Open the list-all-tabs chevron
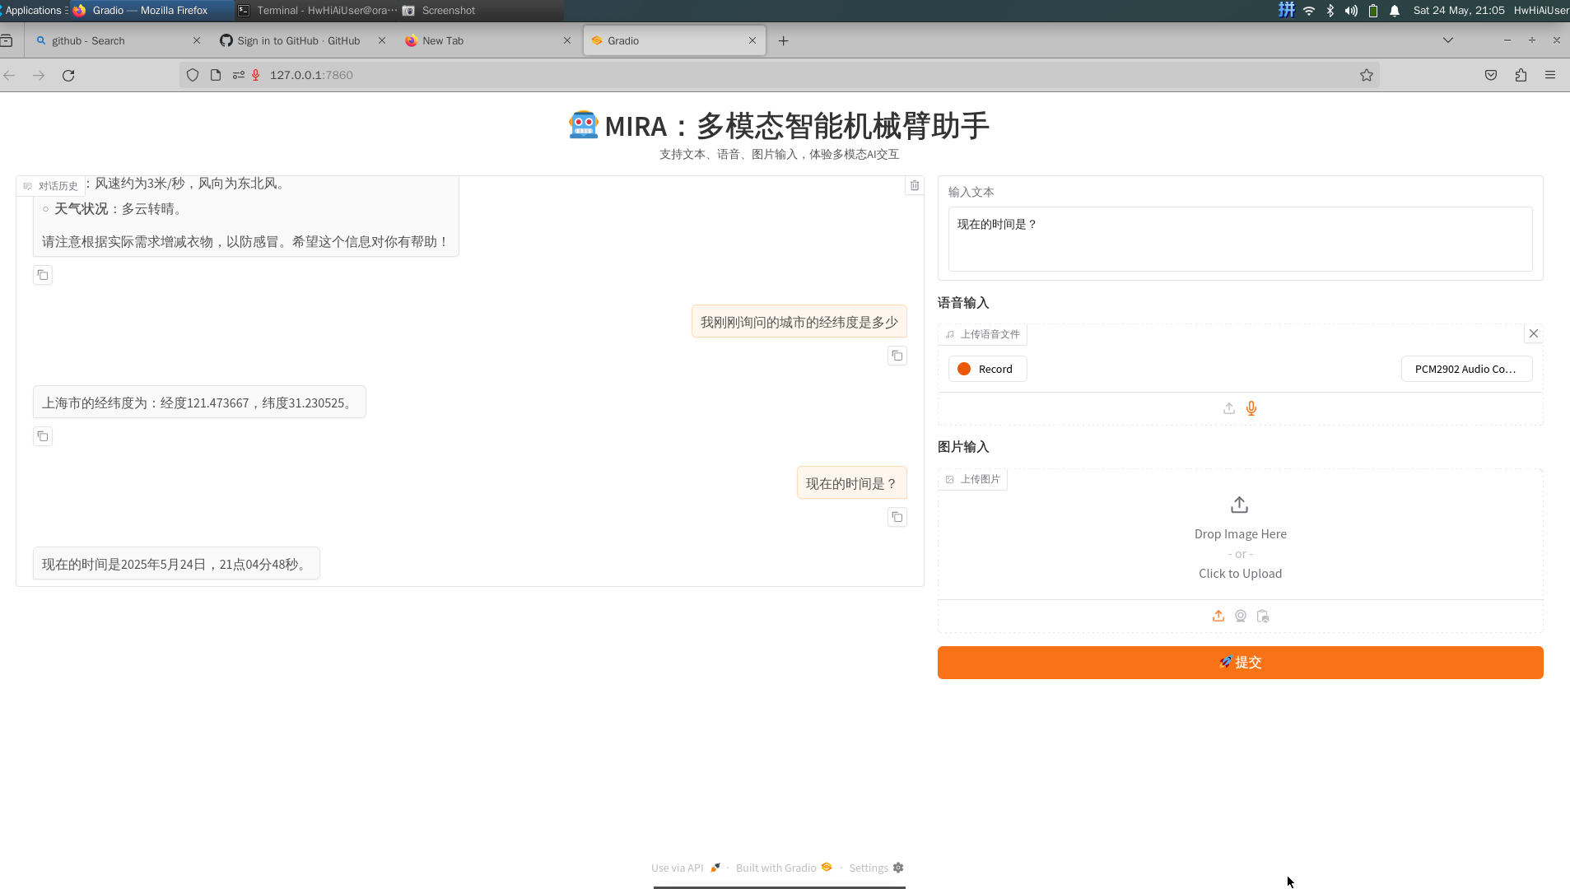This screenshot has width=1570, height=889. click(x=1447, y=40)
